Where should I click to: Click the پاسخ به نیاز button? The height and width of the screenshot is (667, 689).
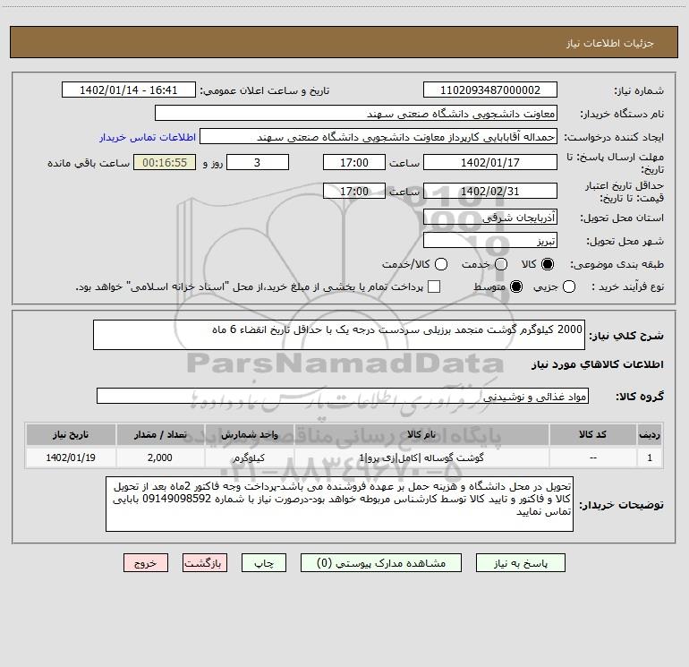tap(521, 563)
